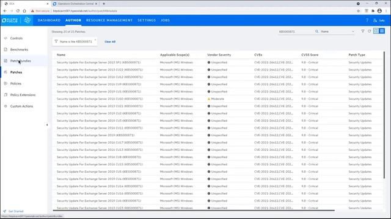Screen dimensions: 391x219
Task: Click the Micro Focus logo in header
Action: coord(10,20)
